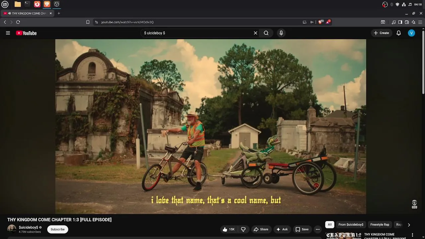This screenshot has height=239, width=425.
Task: Open Brave Rewards triangle icon
Action: click(x=328, y=22)
